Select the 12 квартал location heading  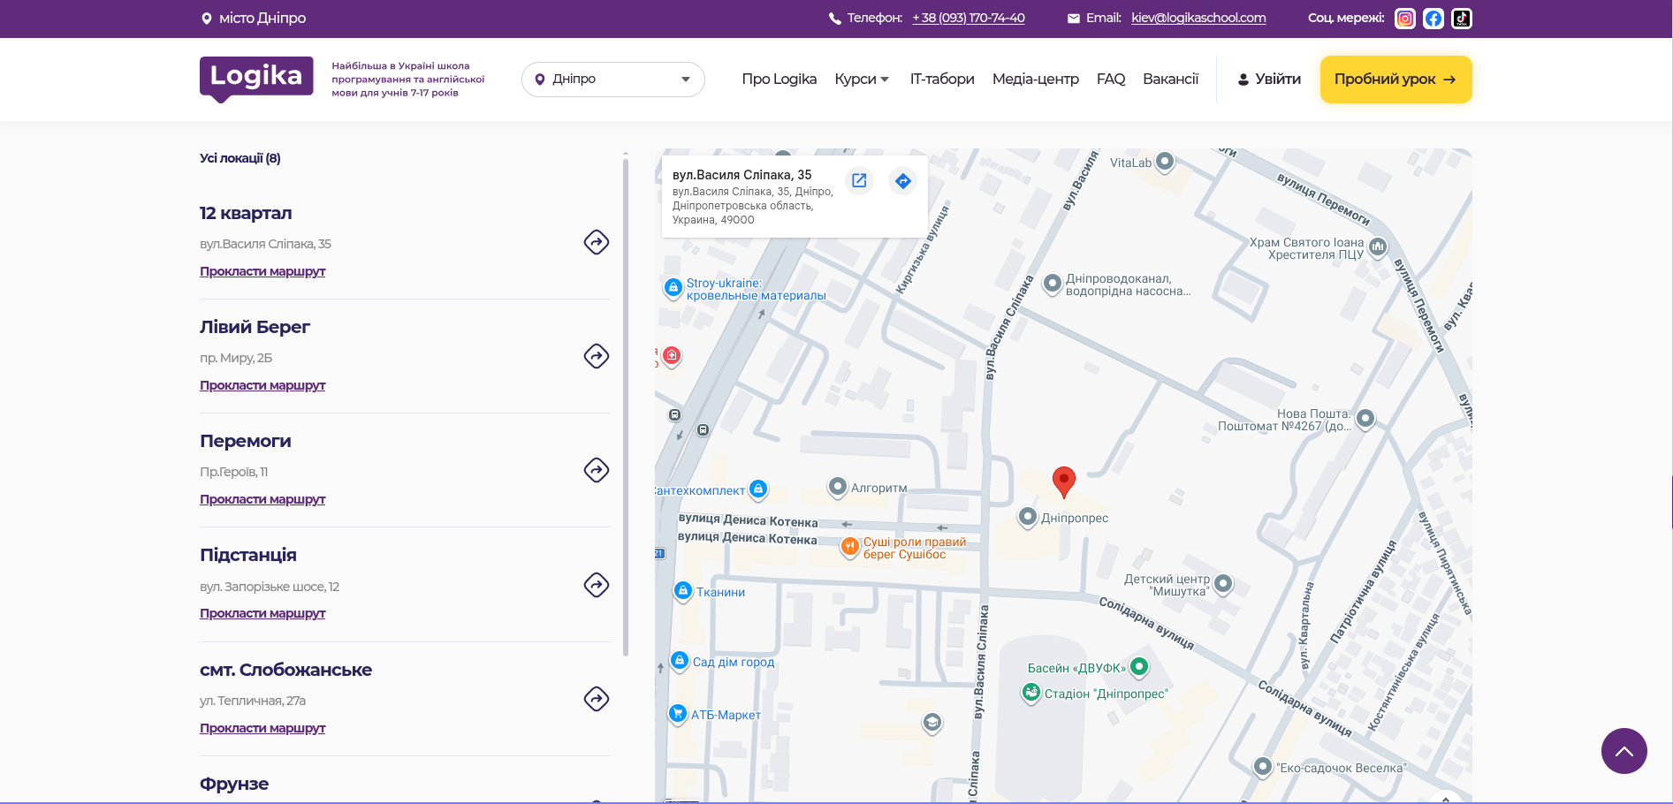(x=246, y=213)
